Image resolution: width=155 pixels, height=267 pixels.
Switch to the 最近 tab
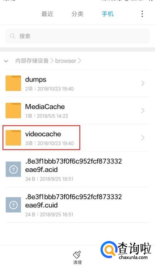pyautogui.click(x=47, y=14)
